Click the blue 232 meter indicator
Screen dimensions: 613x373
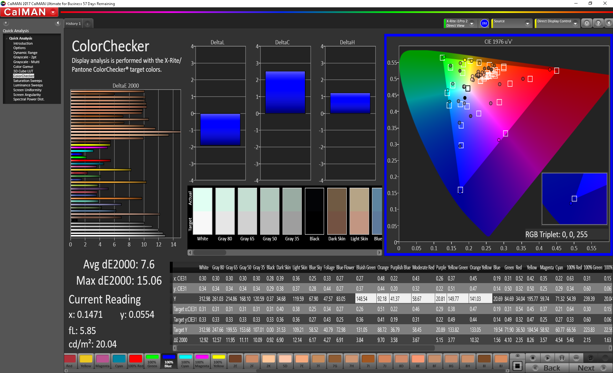click(484, 23)
